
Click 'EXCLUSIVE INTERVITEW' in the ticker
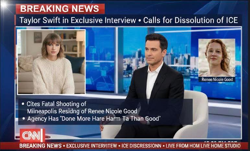(x=91, y=146)
